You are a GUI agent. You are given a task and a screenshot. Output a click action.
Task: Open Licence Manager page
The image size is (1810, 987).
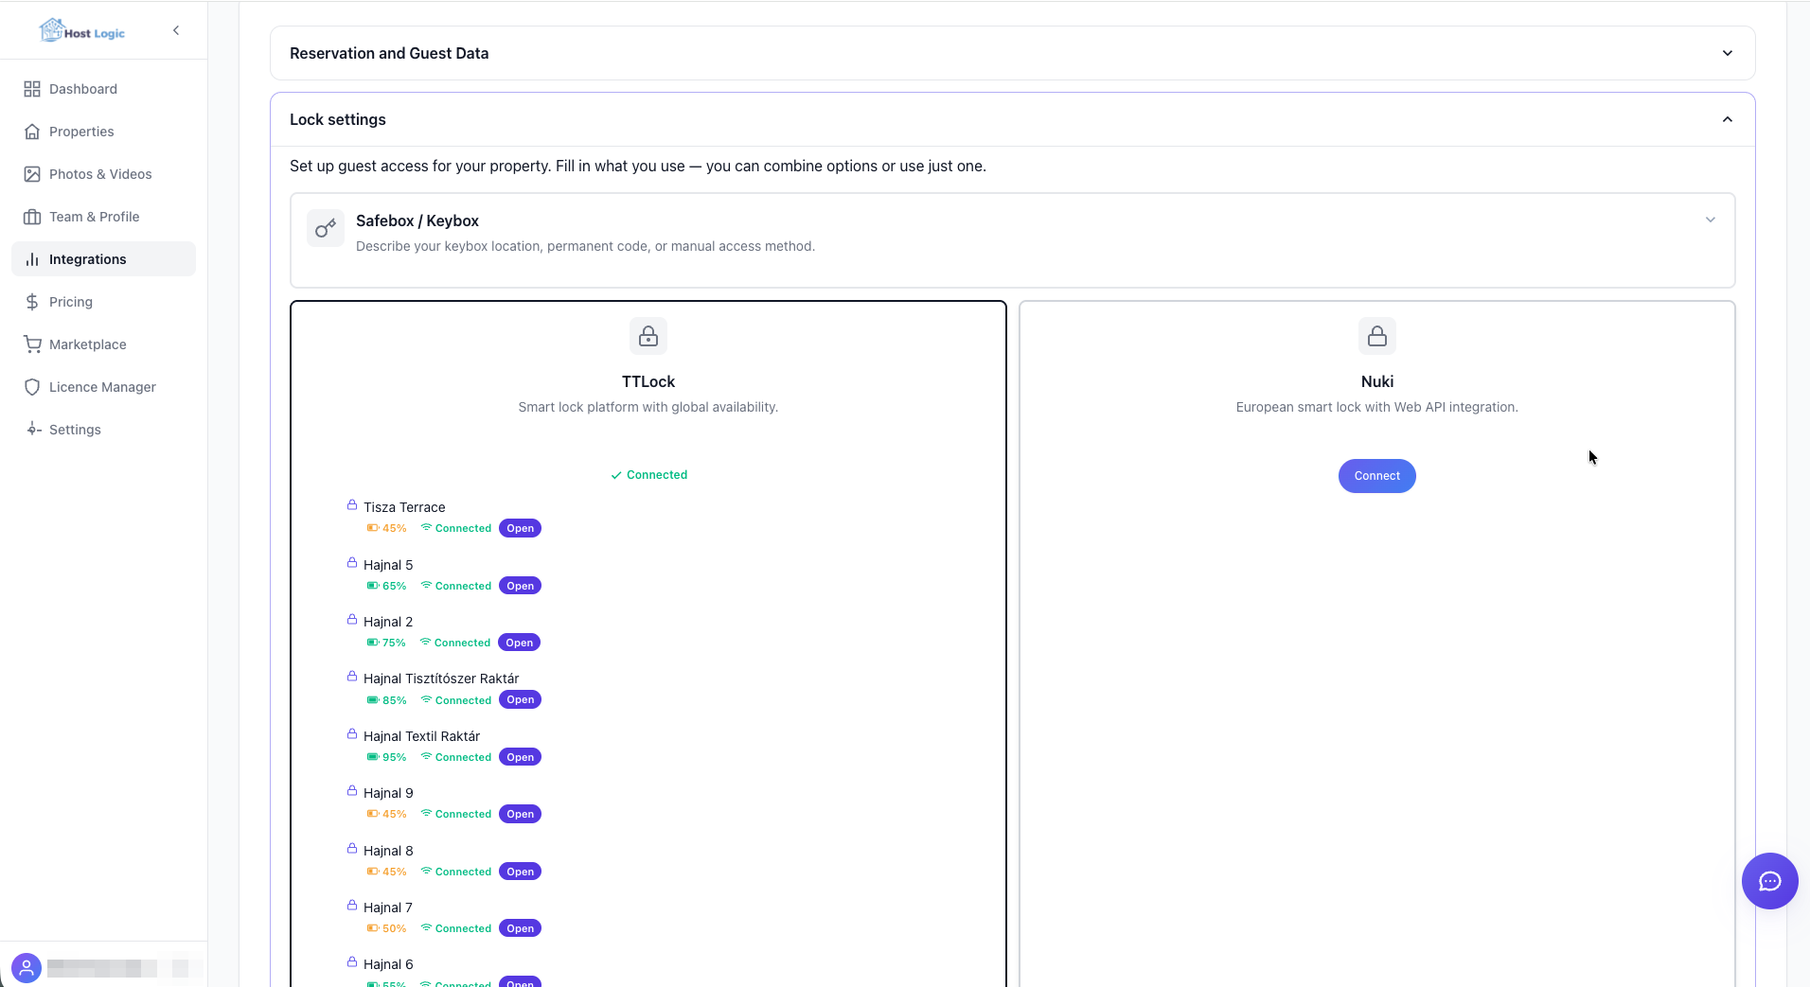point(103,387)
